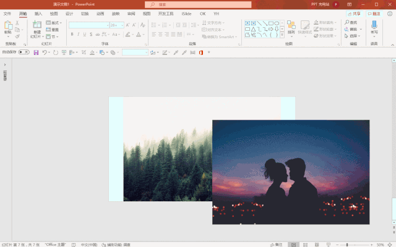
Task: Click the search box in title bar
Action: tap(198, 4)
